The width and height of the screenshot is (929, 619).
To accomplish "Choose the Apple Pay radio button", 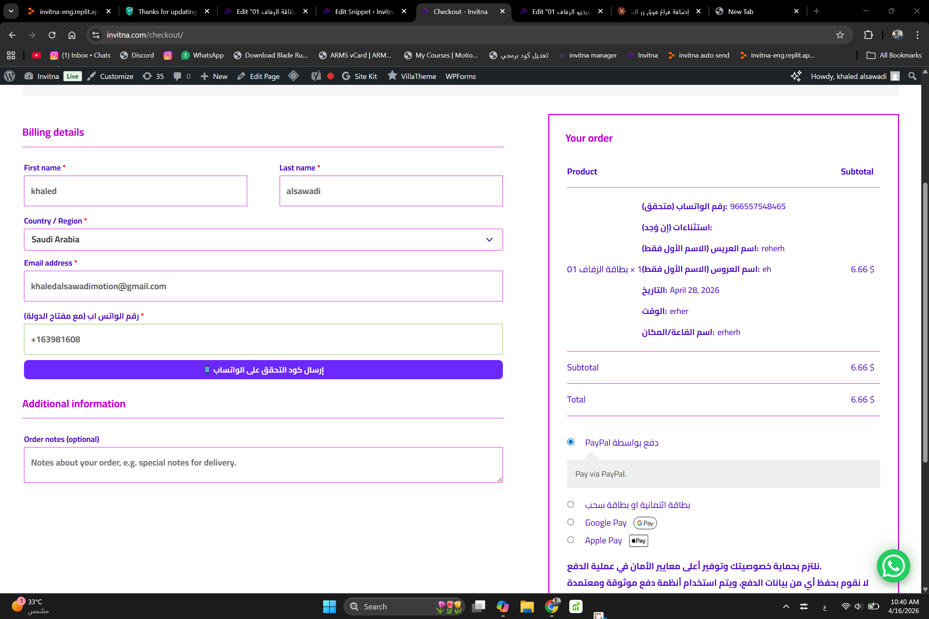I will coord(570,540).
